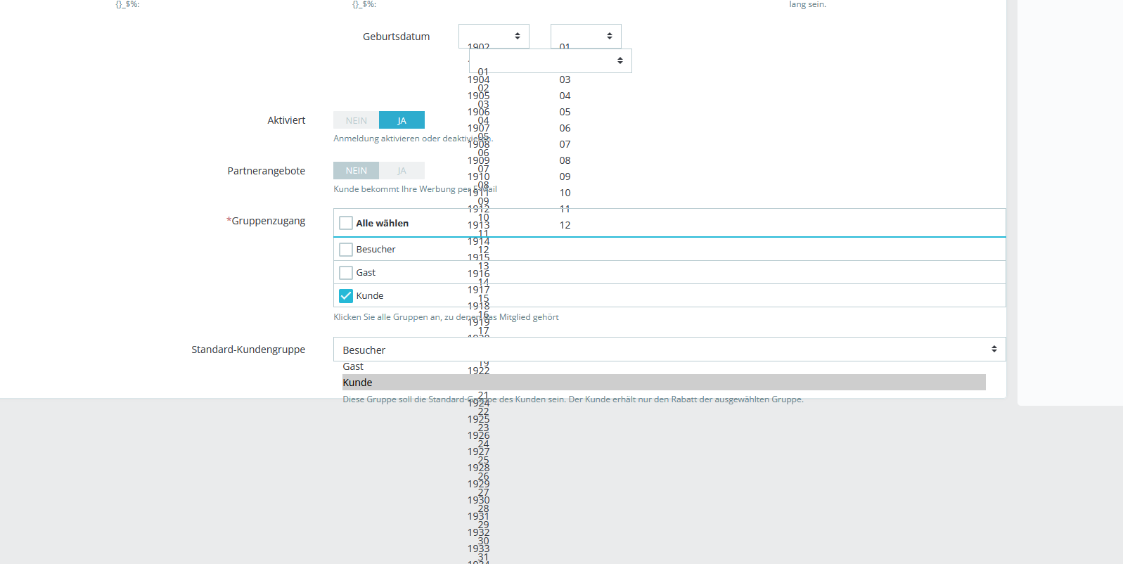This screenshot has width=1123, height=564.
Task: Choose month option 10
Action: click(x=565, y=193)
